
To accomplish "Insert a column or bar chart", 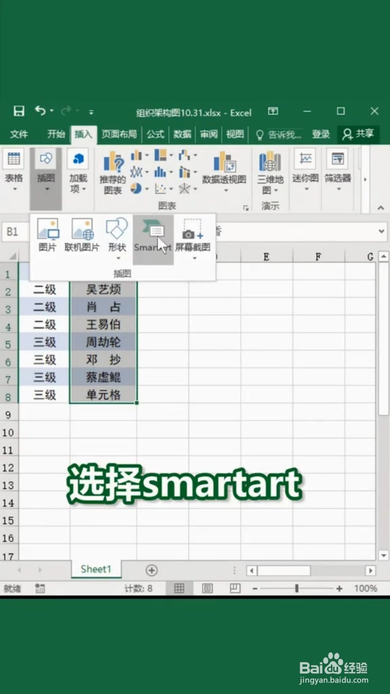I will tap(139, 156).
